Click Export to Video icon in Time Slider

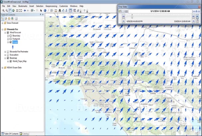coord(126,11)
